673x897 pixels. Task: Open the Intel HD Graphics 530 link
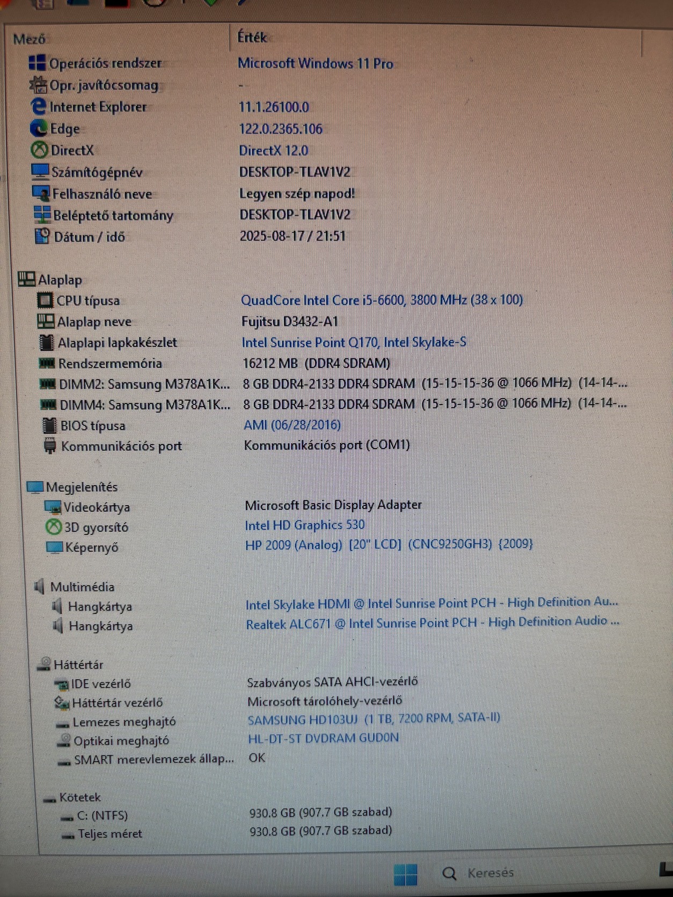[x=304, y=525]
